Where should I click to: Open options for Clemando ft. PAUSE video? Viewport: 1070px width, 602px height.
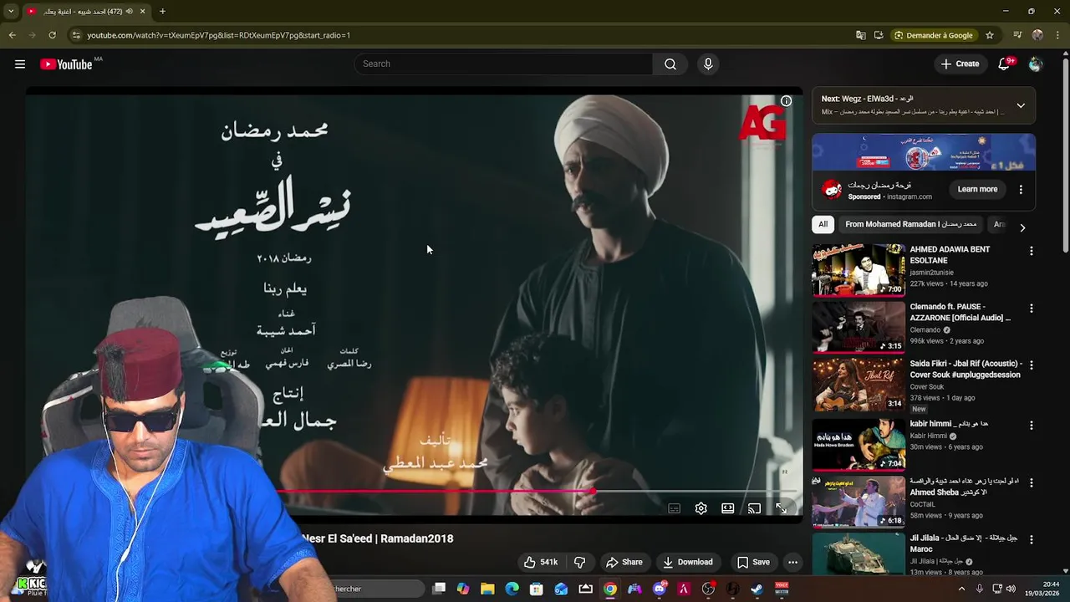1032,309
